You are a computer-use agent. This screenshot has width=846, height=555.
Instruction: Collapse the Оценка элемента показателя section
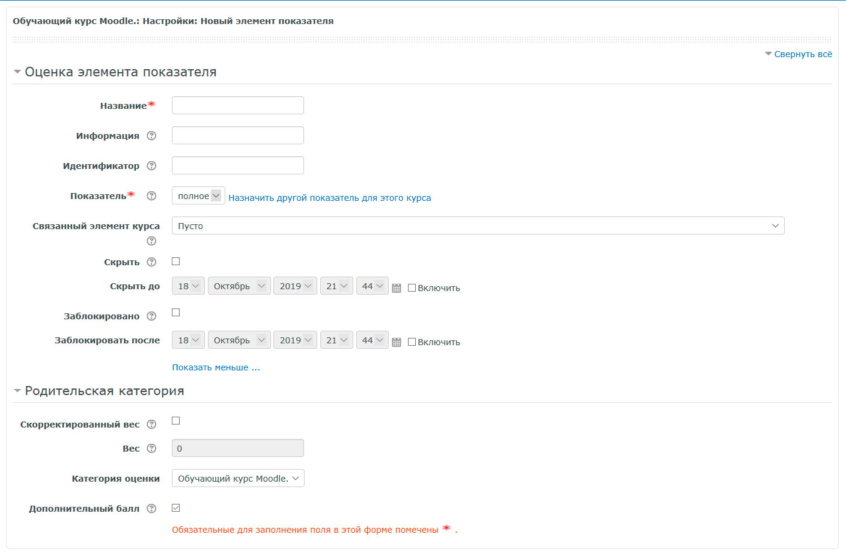120,72
